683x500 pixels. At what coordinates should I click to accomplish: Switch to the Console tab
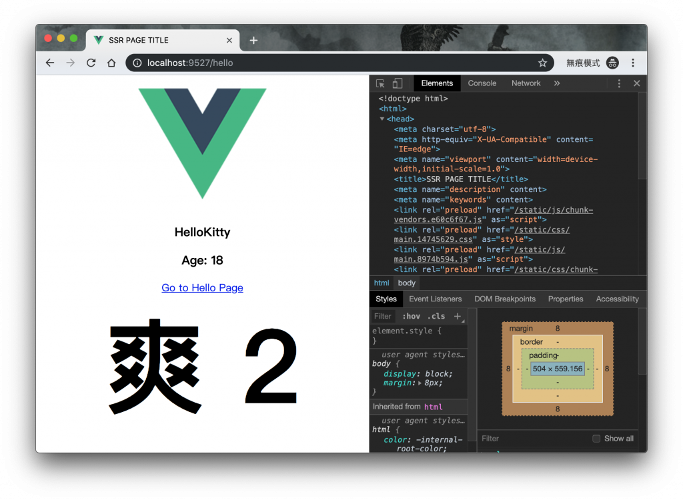coord(482,83)
